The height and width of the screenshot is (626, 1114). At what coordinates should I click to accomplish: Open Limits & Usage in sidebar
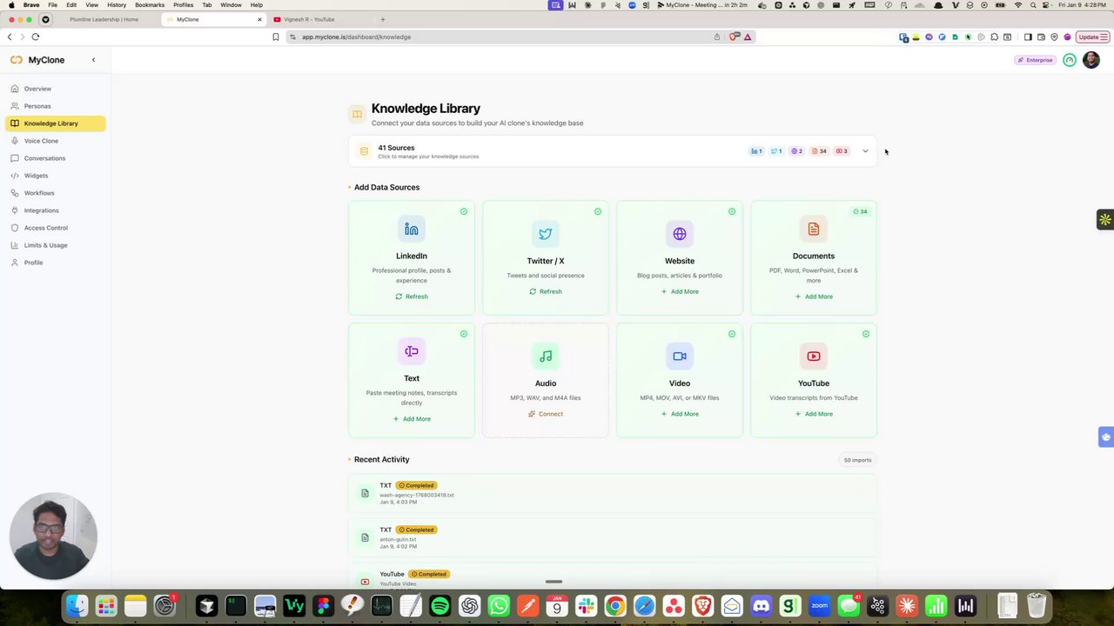tap(45, 245)
